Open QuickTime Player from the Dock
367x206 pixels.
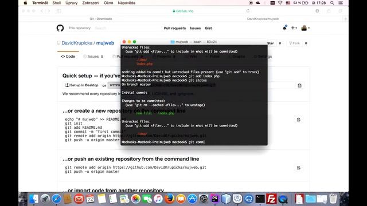(283, 199)
